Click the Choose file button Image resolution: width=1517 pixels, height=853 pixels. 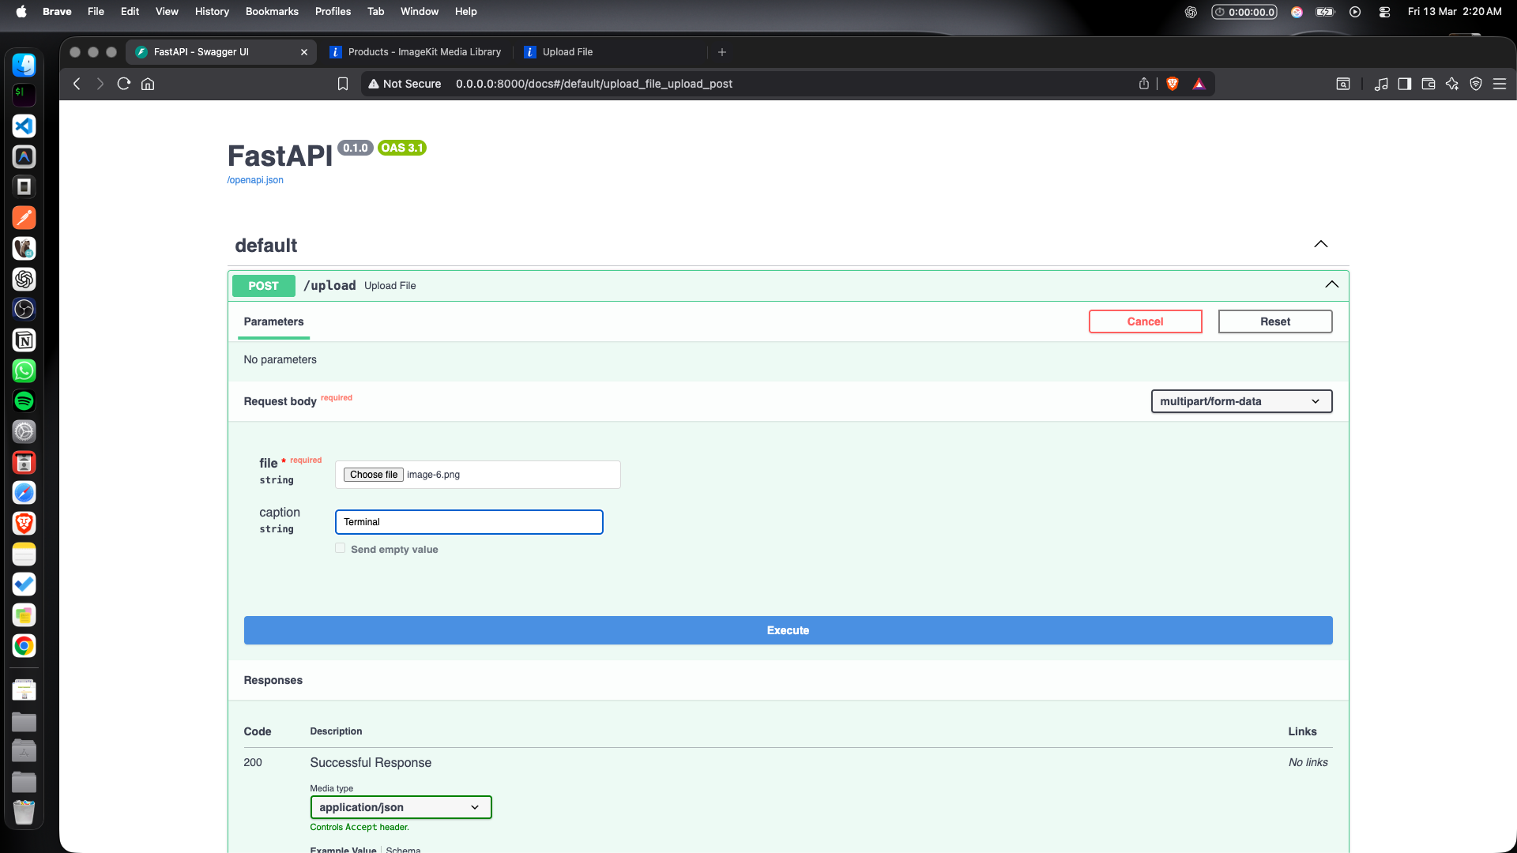[374, 475]
